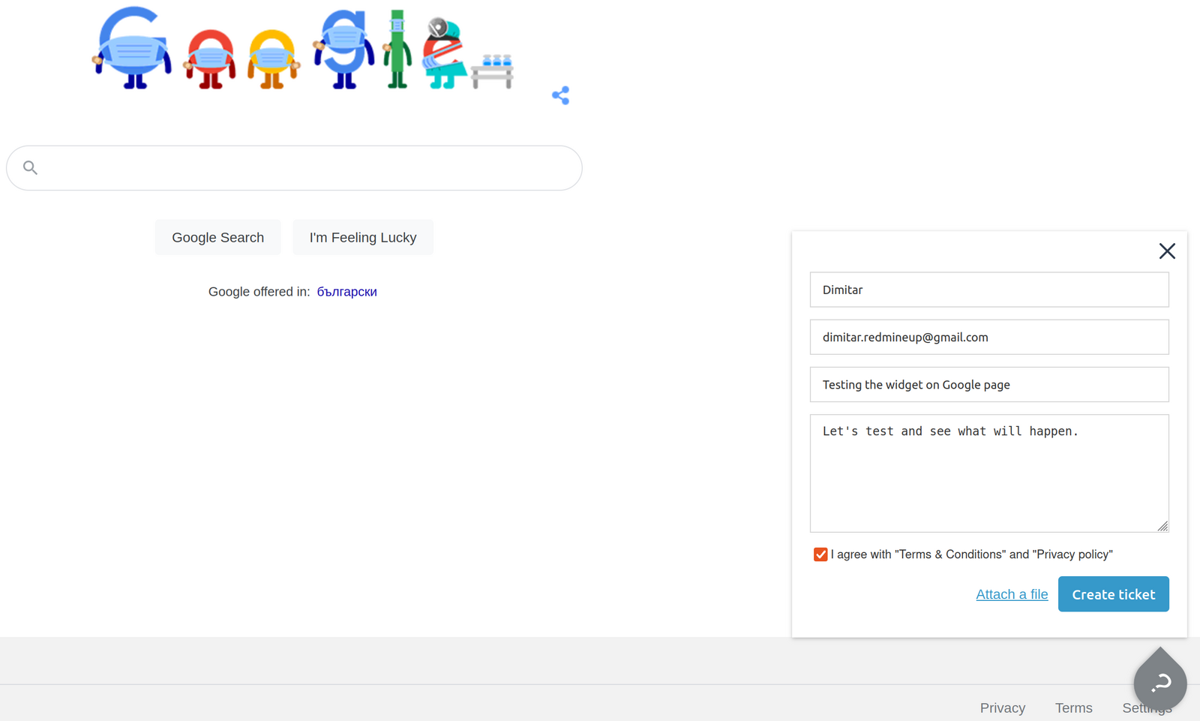Open the Terms link in the footer

click(1073, 707)
